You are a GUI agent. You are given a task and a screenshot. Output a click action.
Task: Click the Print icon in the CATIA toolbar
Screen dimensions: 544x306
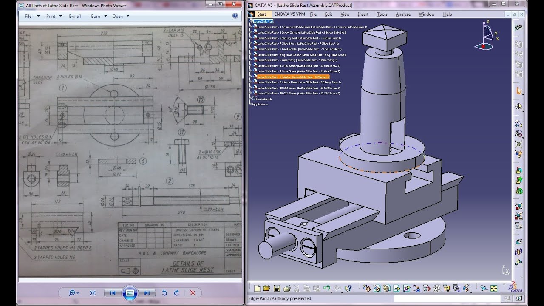(286, 288)
